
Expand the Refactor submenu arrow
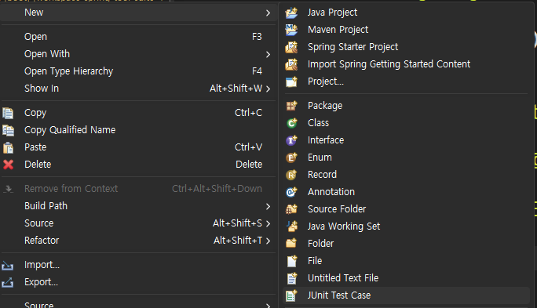pyautogui.click(x=268, y=241)
